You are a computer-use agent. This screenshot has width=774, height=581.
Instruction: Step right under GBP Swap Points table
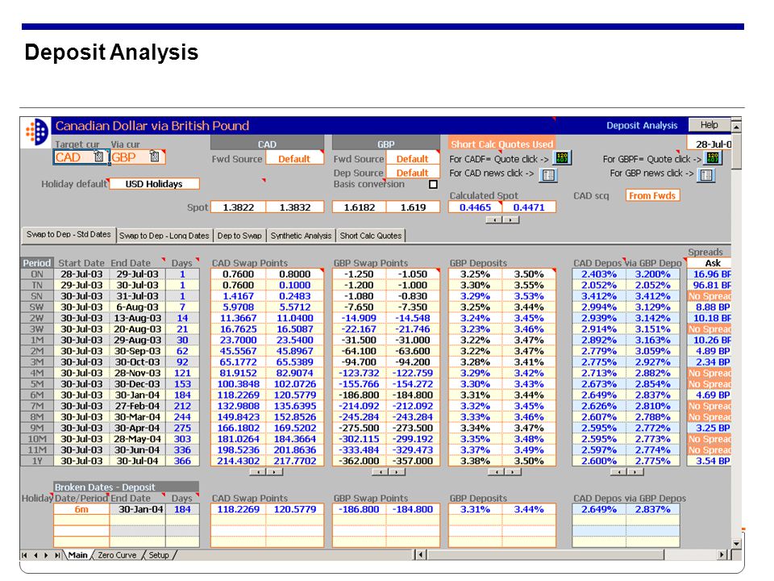(x=397, y=472)
